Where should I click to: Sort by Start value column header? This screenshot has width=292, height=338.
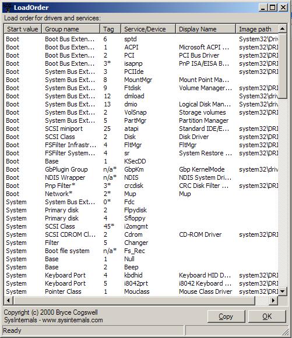23,29
